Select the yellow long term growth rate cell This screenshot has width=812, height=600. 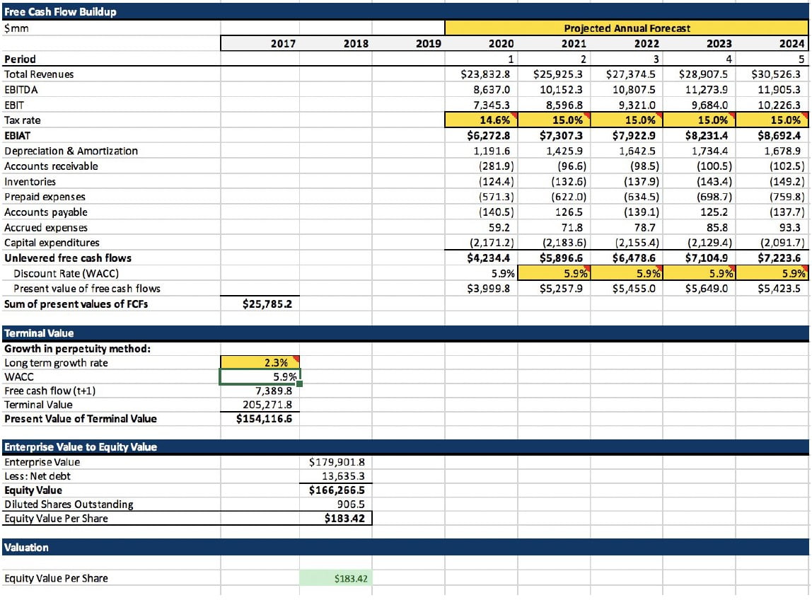coord(260,363)
